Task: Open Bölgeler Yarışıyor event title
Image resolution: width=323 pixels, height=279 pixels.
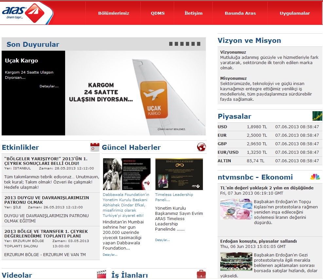Action: point(46,161)
